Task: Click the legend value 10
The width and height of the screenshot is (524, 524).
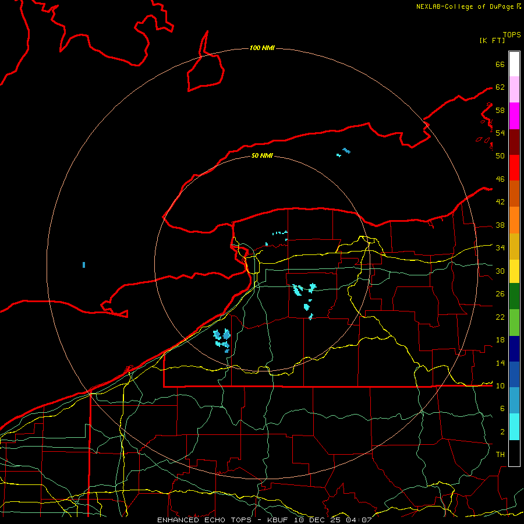Action: click(500, 385)
